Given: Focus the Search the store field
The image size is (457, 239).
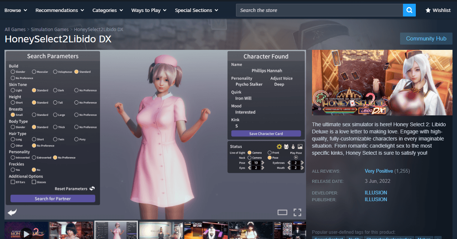Looking at the screenshot, I should (x=319, y=10).
